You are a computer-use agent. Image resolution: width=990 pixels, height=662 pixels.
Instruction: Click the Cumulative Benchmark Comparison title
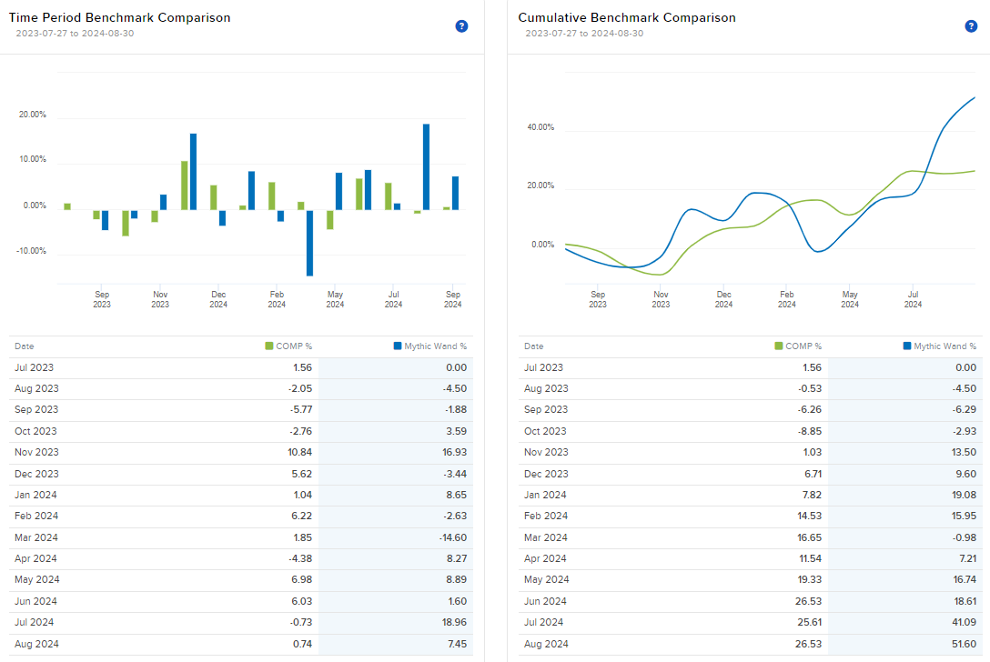click(x=627, y=17)
